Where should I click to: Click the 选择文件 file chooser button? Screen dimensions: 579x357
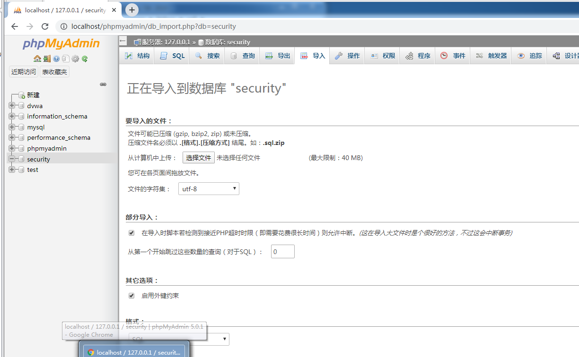tap(198, 157)
